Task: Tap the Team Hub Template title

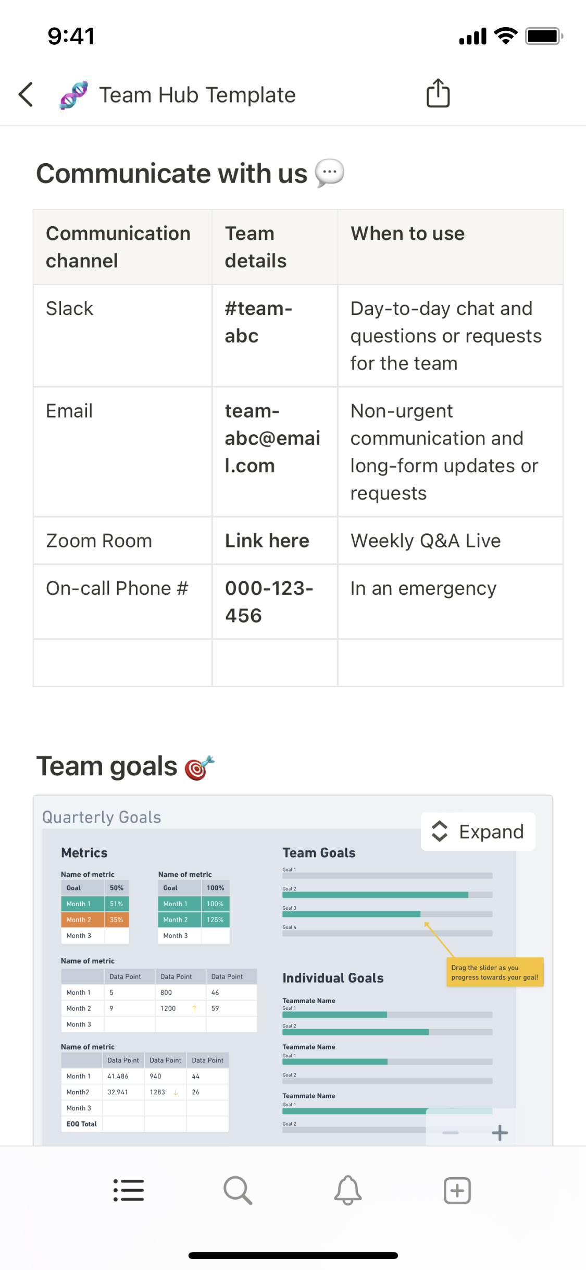Action: (x=197, y=95)
